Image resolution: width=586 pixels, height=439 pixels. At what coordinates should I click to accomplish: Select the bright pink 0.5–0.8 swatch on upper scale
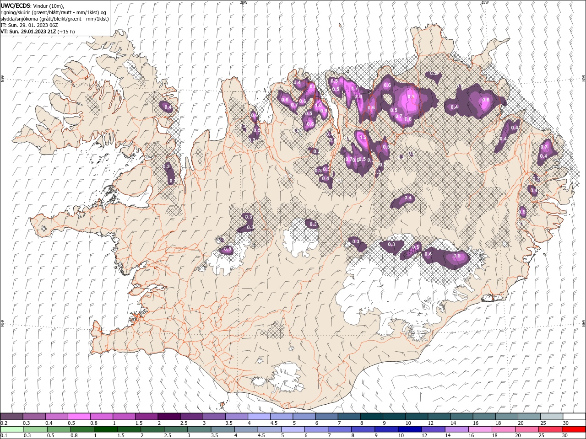click(79, 417)
